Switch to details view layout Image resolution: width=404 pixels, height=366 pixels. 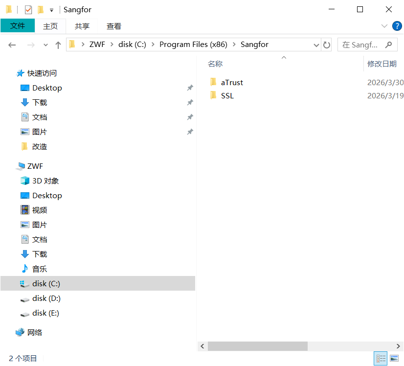(x=381, y=359)
